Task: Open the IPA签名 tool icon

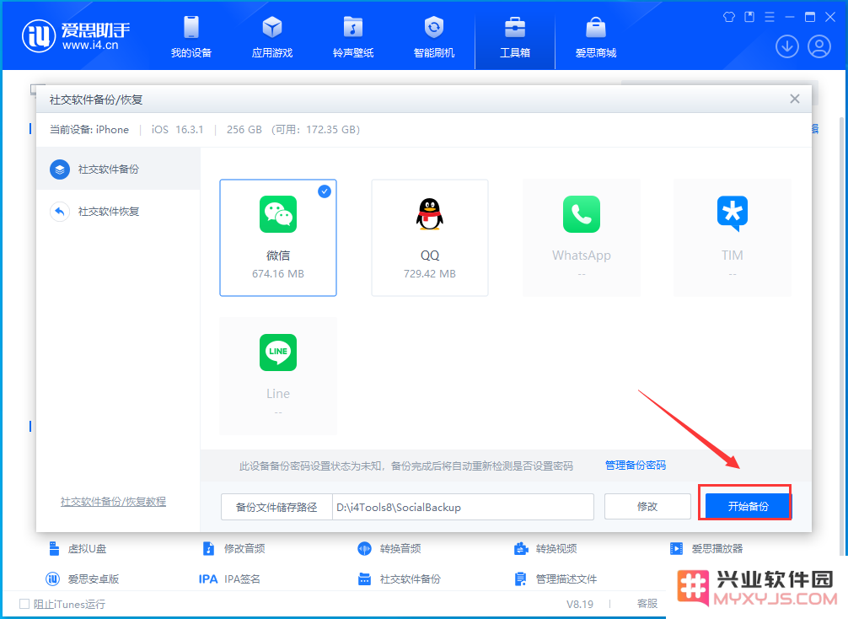Action: pyautogui.click(x=208, y=579)
